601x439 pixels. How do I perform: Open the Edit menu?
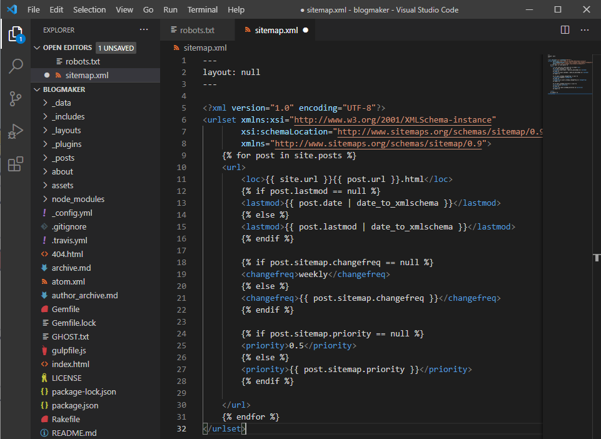tap(56, 9)
